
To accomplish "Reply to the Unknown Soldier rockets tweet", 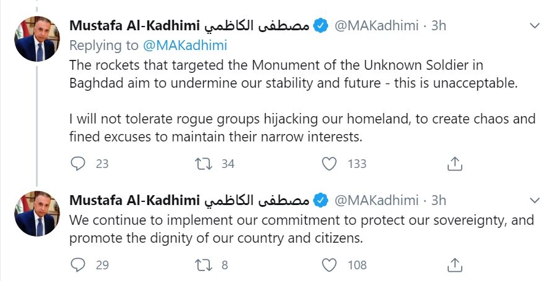I will [78, 164].
